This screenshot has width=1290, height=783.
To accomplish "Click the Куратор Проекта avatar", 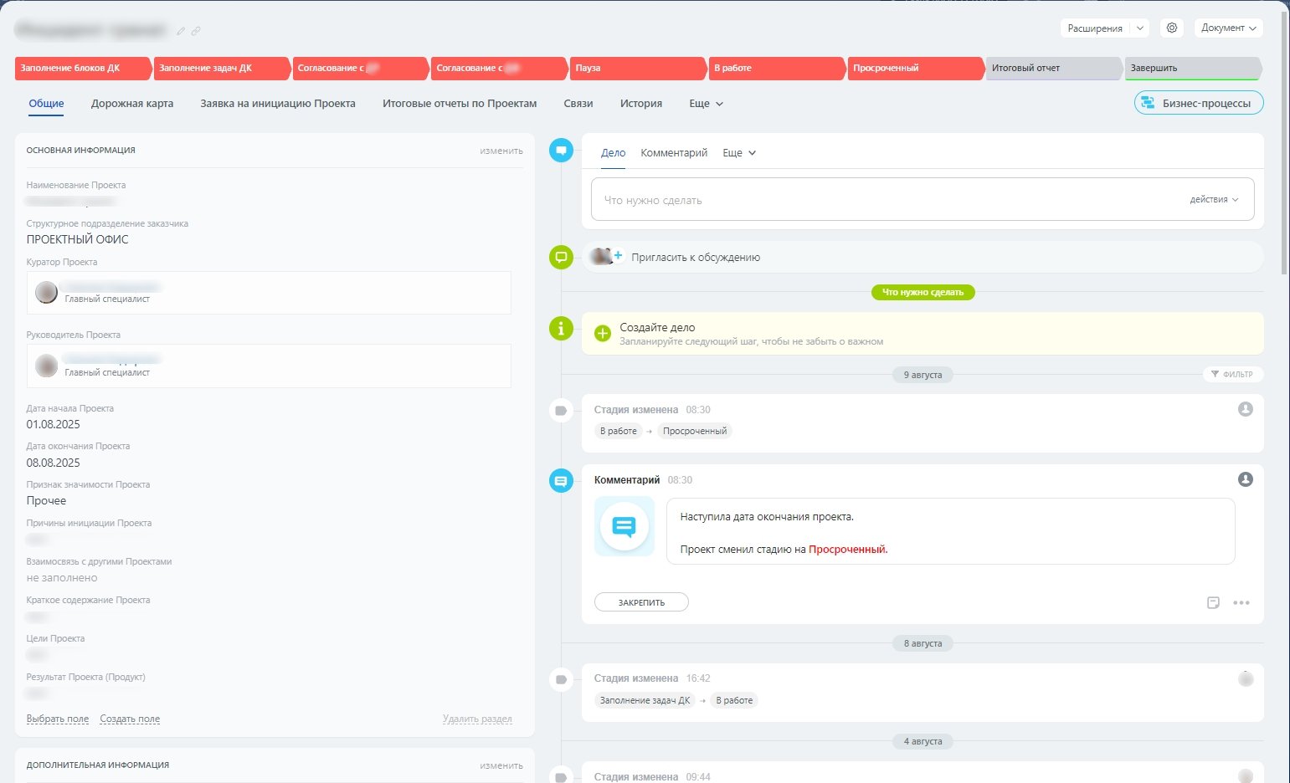I will (x=47, y=292).
